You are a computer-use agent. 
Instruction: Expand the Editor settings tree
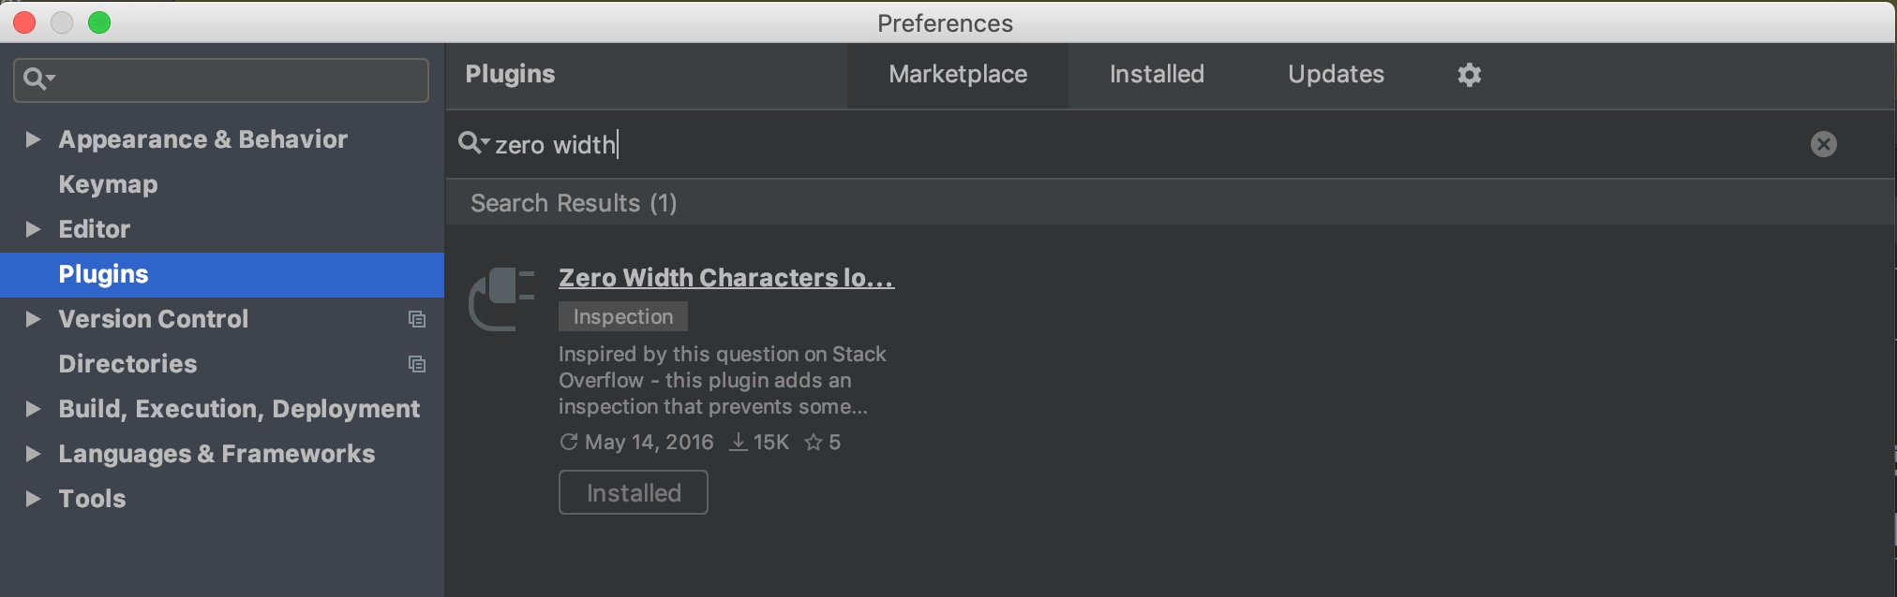click(33, 229)
